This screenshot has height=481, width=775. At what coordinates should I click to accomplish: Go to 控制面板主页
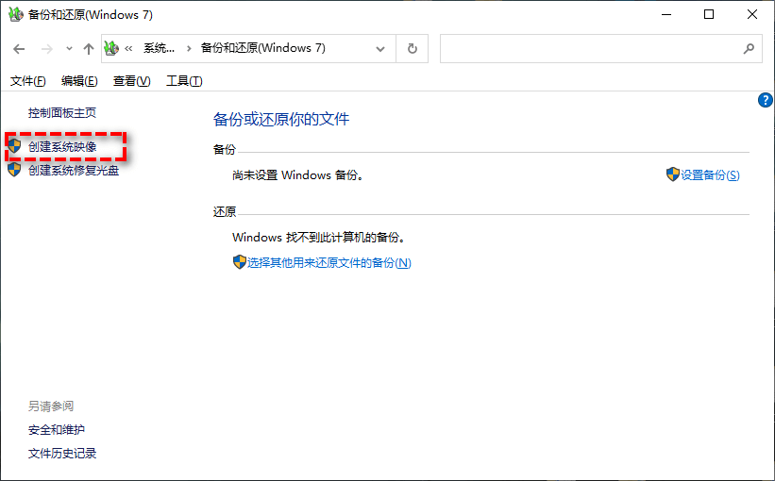point(62,113)
